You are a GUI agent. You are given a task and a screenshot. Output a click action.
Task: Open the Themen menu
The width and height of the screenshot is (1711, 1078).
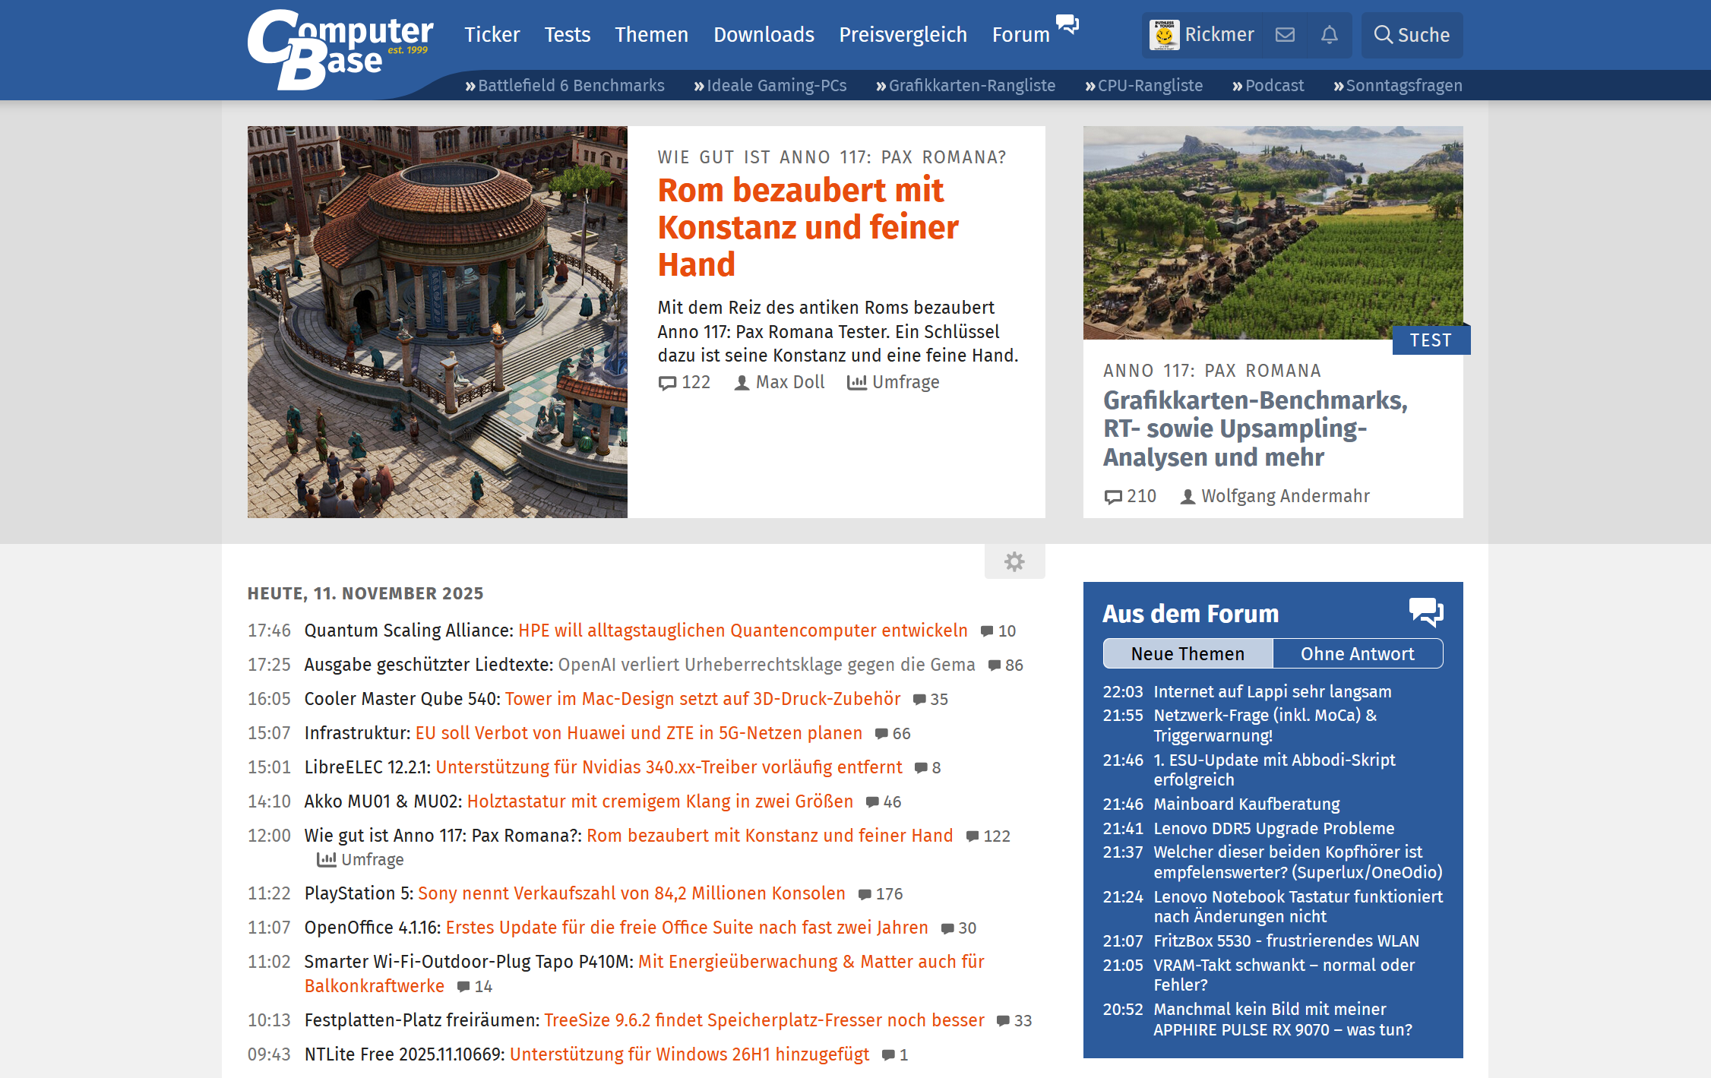pyautogui.click(x=652, y=35)
